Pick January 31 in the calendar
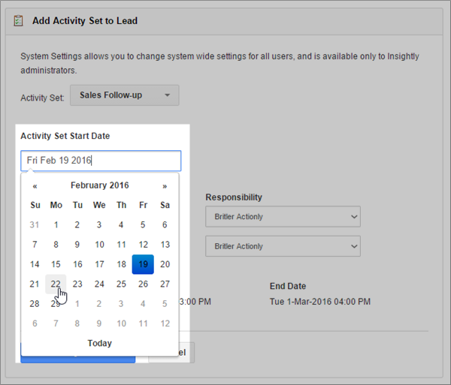451x385 pixels. (35, 224)
